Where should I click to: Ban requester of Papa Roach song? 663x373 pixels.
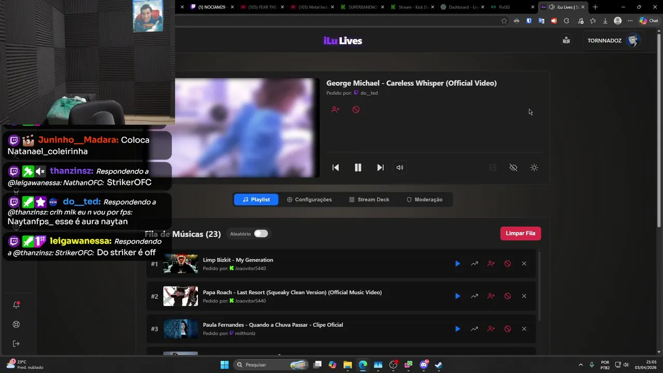(491, 296)
